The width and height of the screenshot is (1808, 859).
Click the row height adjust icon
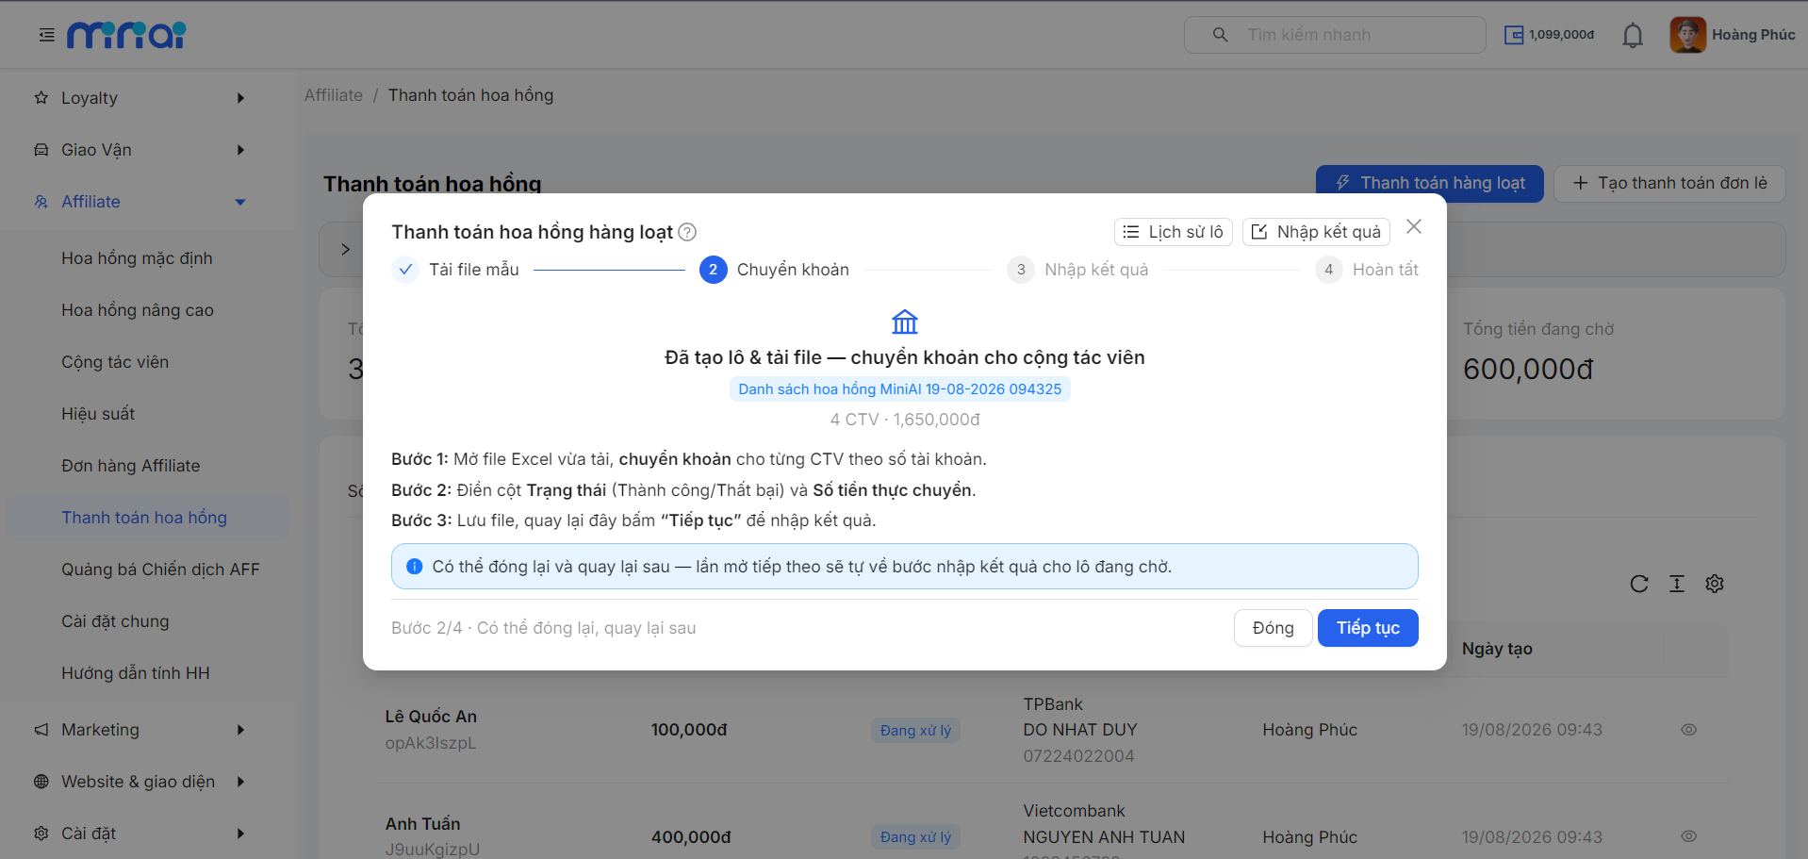1677,584
